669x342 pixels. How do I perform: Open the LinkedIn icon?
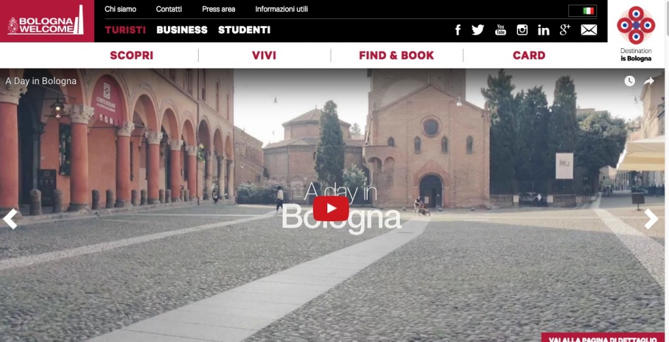pos(544,30)
